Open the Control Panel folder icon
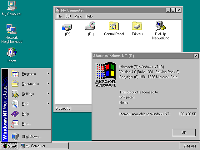The width and height of the screenshot is (200, 150). pos(114,26)
